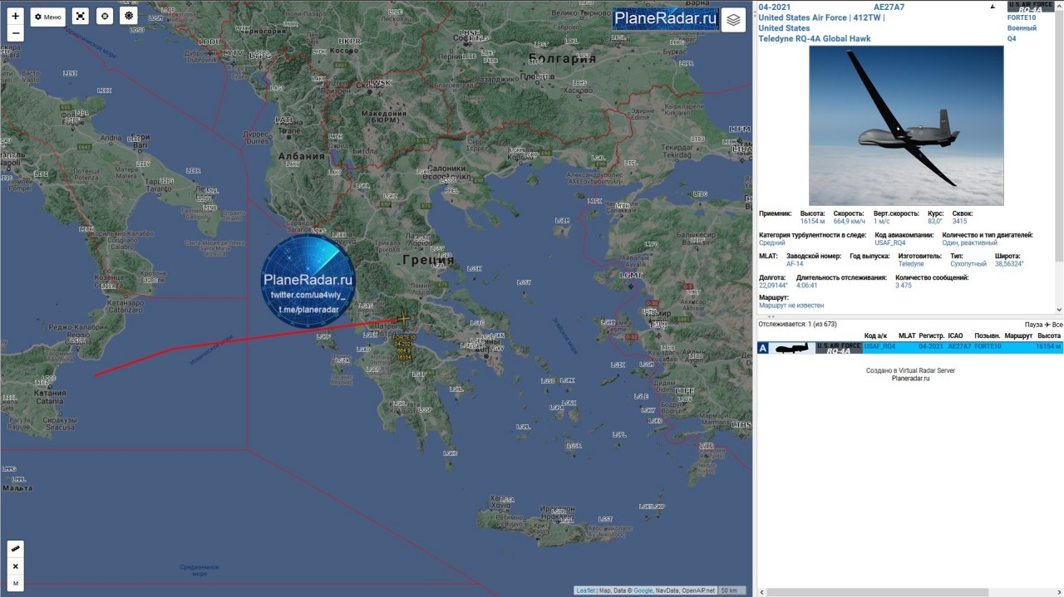This screenshot has width=1064, height=597.
Task: Click the FORTE10 callsign in the details panel
Action: click(1022, 17)
